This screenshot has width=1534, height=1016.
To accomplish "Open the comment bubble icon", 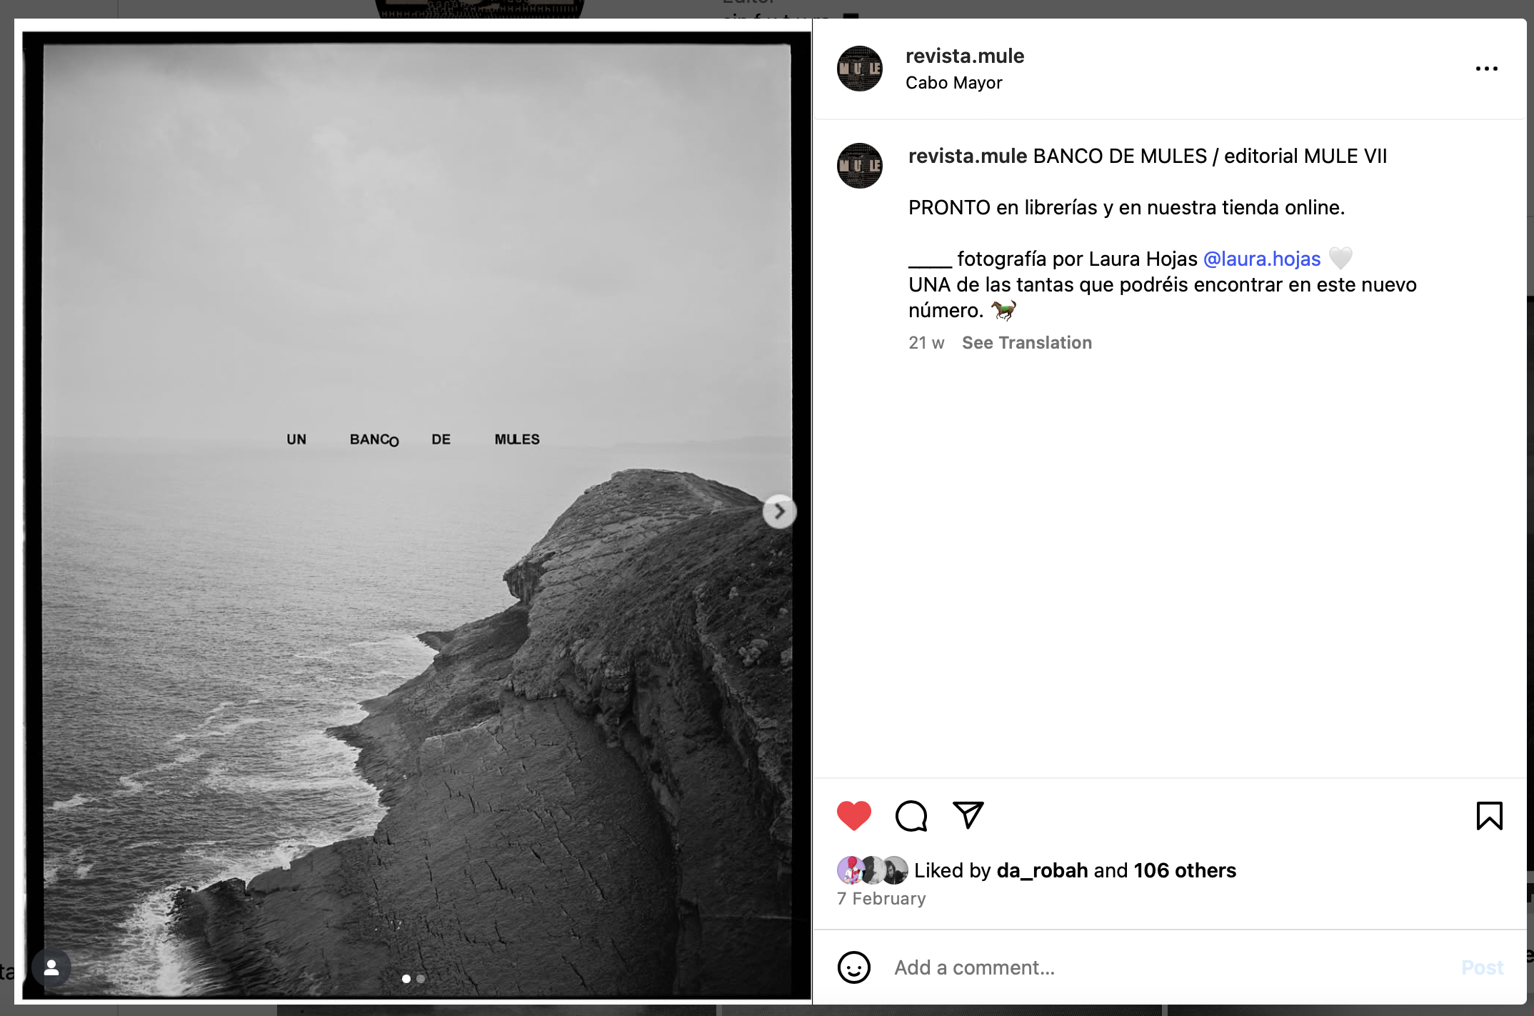I will pos(911,815).
